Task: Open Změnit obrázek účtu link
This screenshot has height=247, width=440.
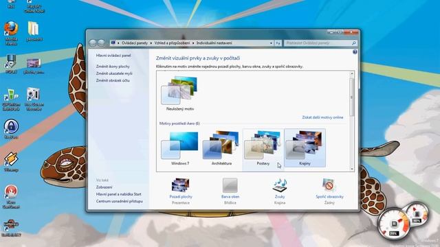Action: [113, 80]
